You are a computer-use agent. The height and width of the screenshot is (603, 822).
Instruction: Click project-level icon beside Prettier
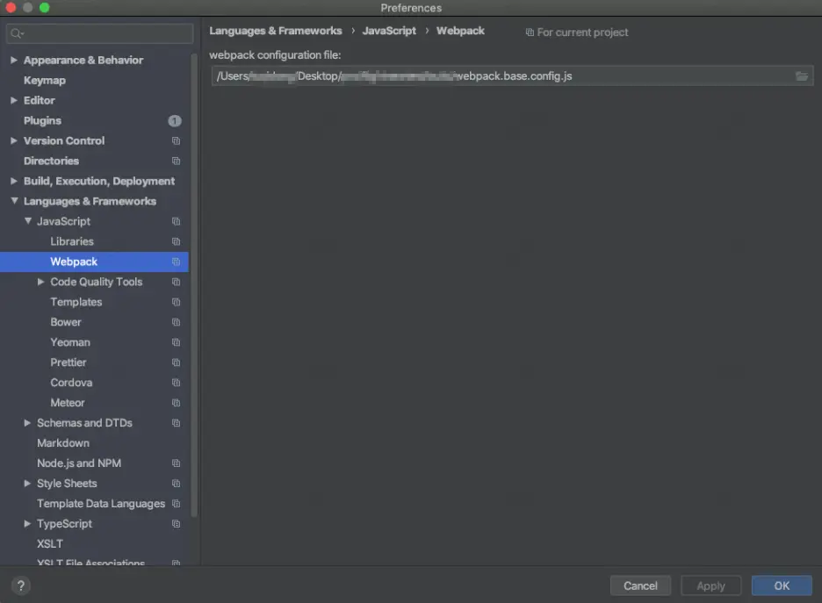point(177,363)
